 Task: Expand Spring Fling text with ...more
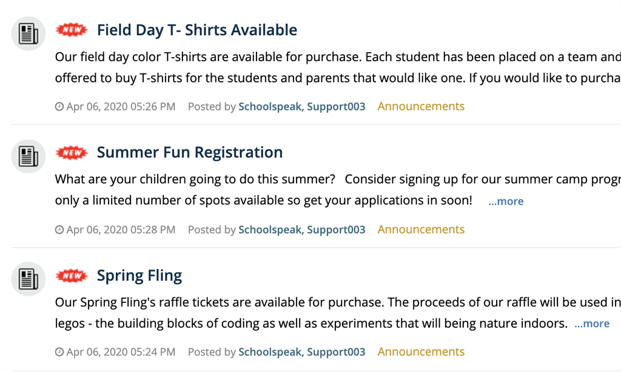[592, 324]
